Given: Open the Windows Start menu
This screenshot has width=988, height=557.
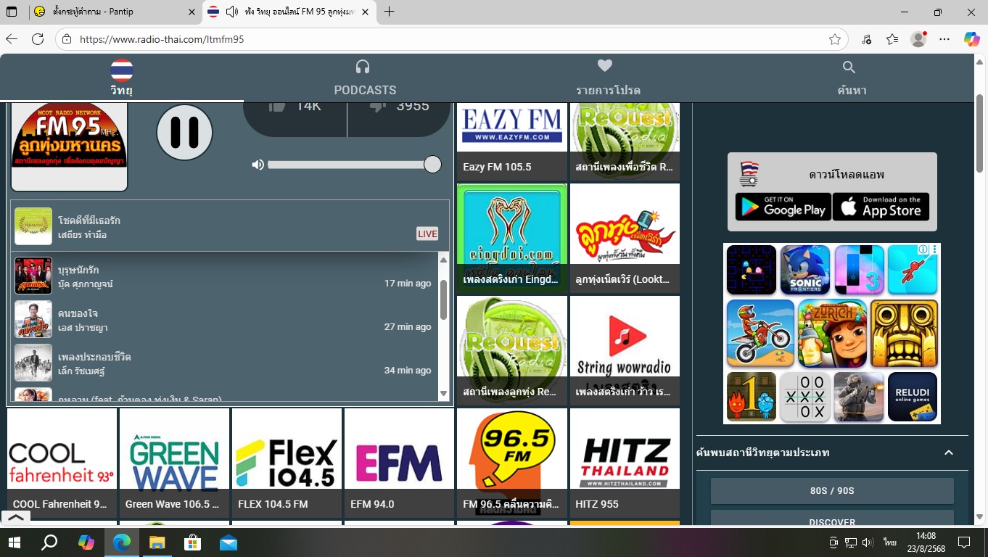Looking at the screenshot, I should [x=14, y=542].
